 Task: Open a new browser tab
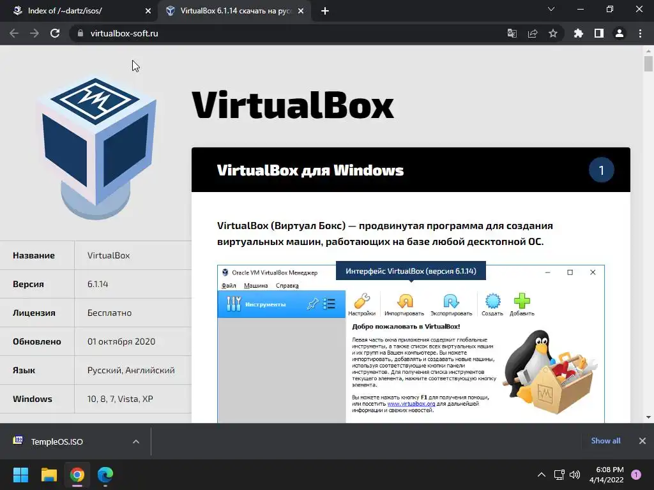[325, 11]
